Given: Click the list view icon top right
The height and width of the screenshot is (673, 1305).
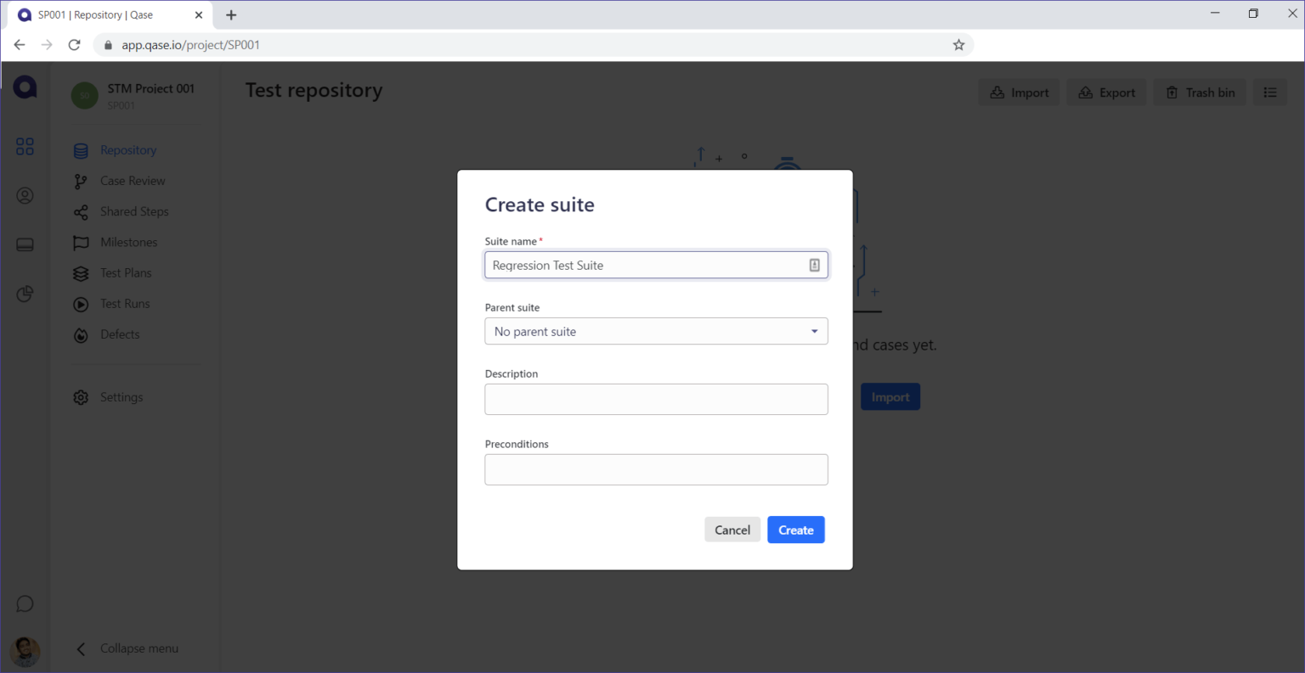Looking at the screenshot, I should pos(1269,93).
